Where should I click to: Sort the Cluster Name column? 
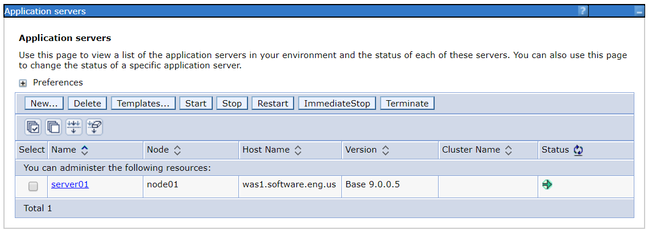tap(509, 150)
